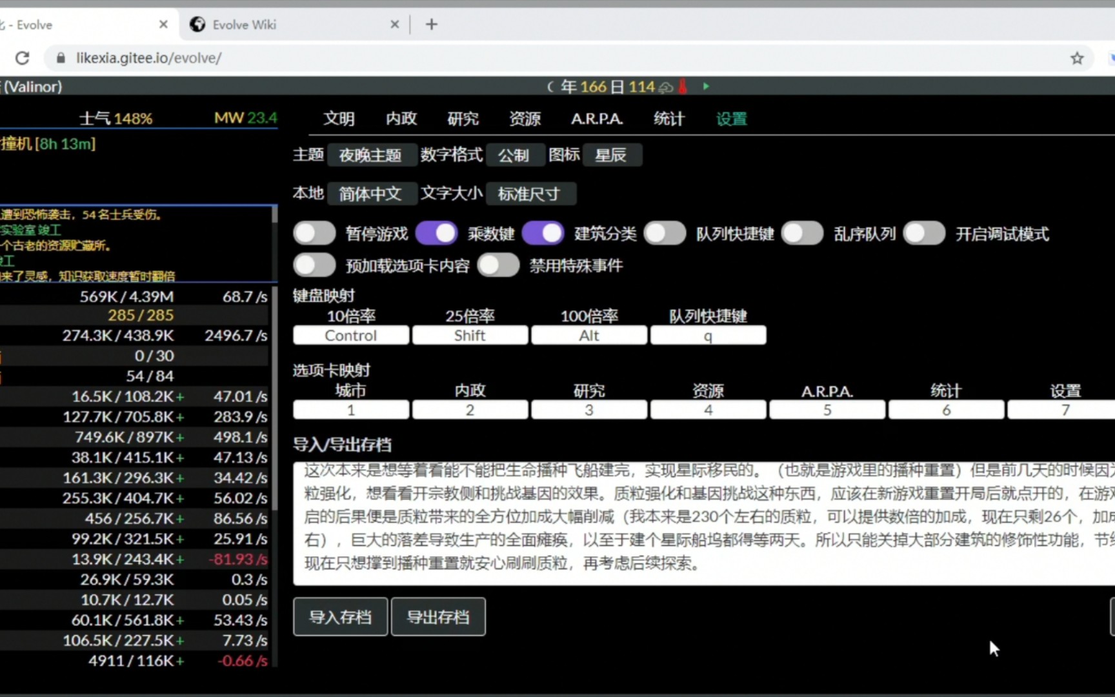Click the A.R.P.A. mapping field showing 5
The height and width of the screenshot is (697, 1115).
pos(827,410)
